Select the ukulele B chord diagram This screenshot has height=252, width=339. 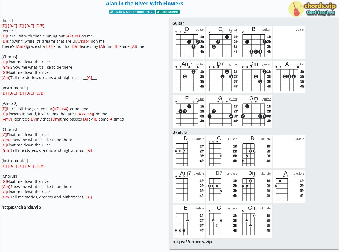tap(256, 152)
